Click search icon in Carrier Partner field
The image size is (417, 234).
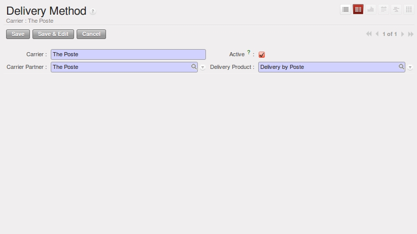coord(194,67)
